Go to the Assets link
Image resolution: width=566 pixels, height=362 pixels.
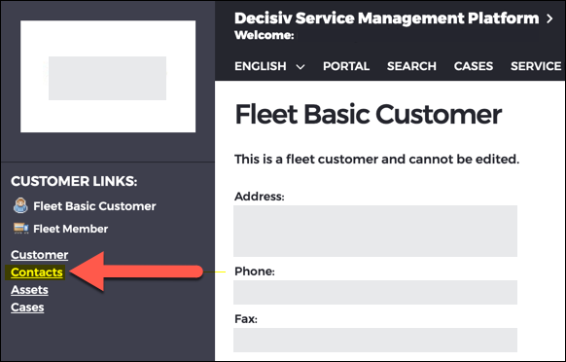(29, 290)
